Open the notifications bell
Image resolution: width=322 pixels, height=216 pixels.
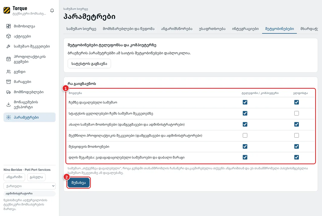coord(52,11)
